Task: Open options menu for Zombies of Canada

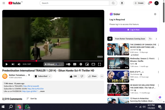Action: pos(158,45)
